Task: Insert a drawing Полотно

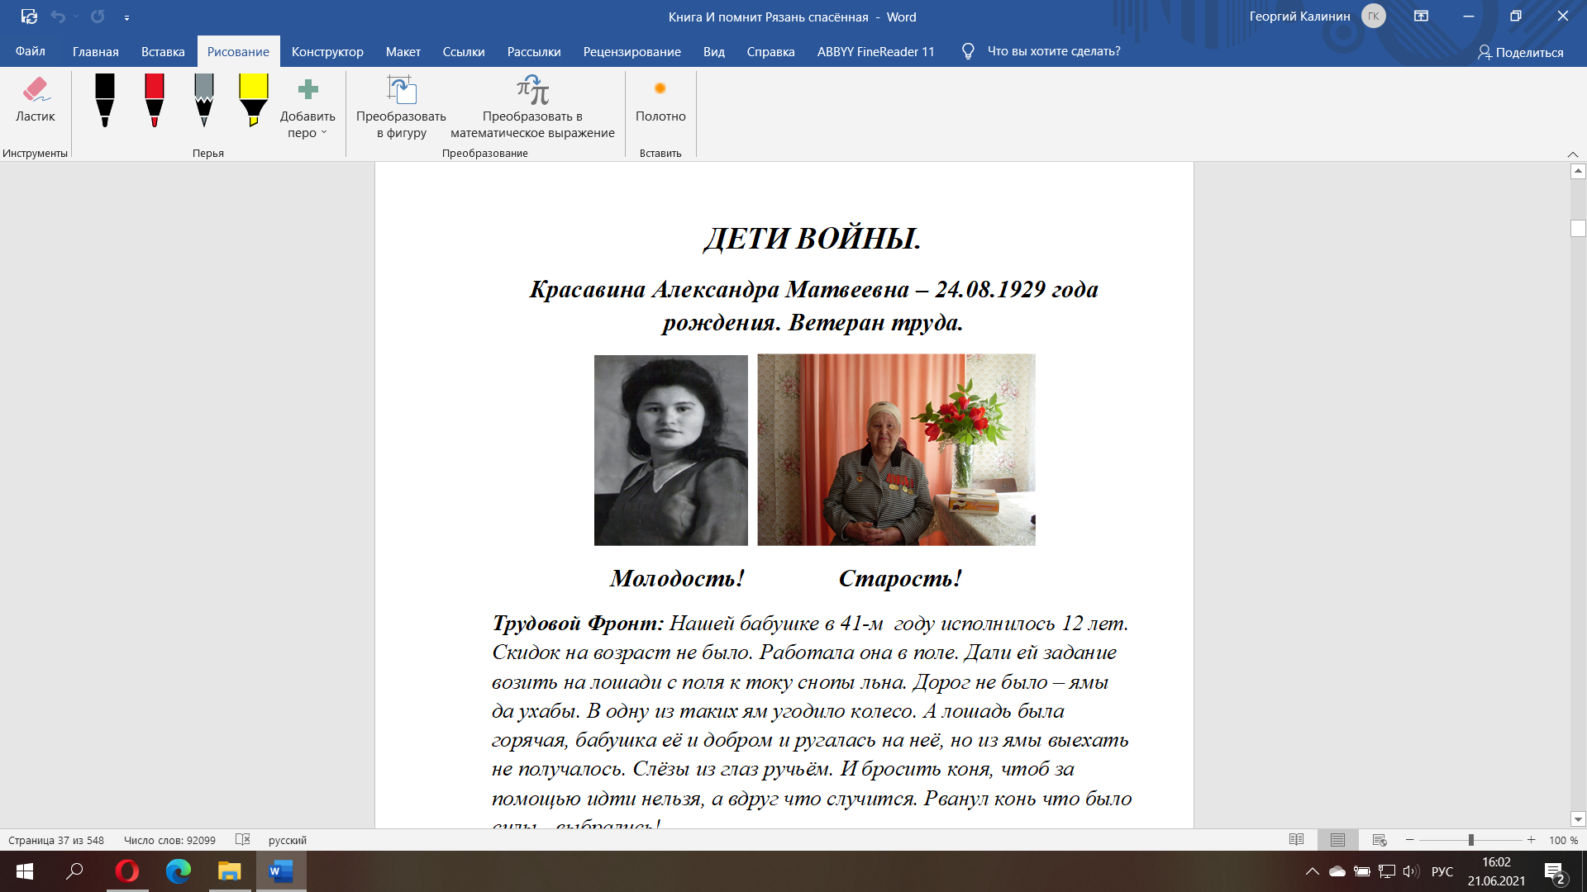Action: (660, 101)
